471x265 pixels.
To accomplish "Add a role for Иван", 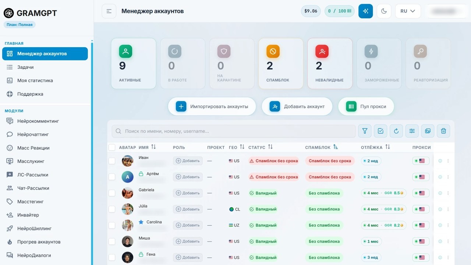I will click(x=188, y=161).
